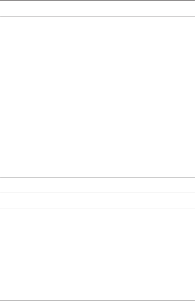
Task: Click the divider above the large upper section
Action: click(98, 32)
